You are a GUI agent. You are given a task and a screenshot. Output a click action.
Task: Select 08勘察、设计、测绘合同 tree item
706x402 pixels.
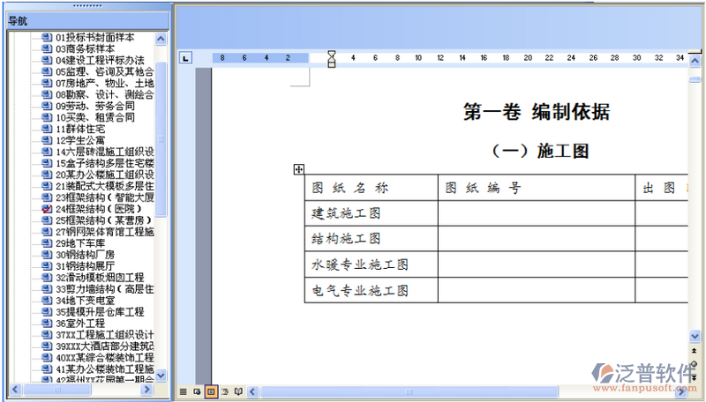click(104, 94)
